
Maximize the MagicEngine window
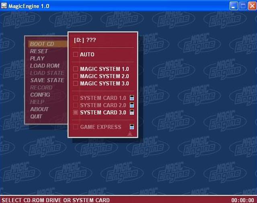(243, 6)
